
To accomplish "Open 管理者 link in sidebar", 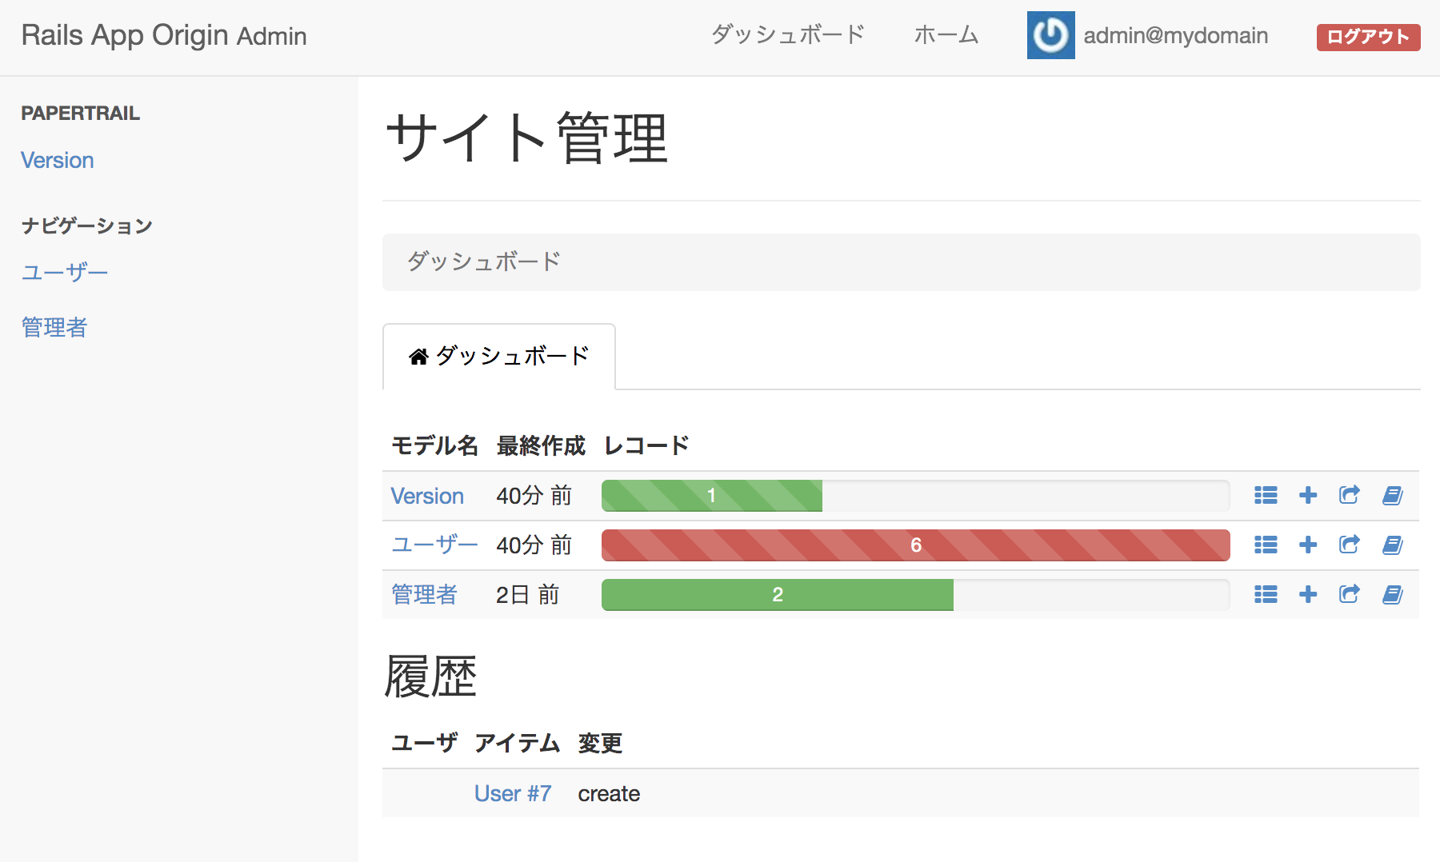I will click(54, 327).
